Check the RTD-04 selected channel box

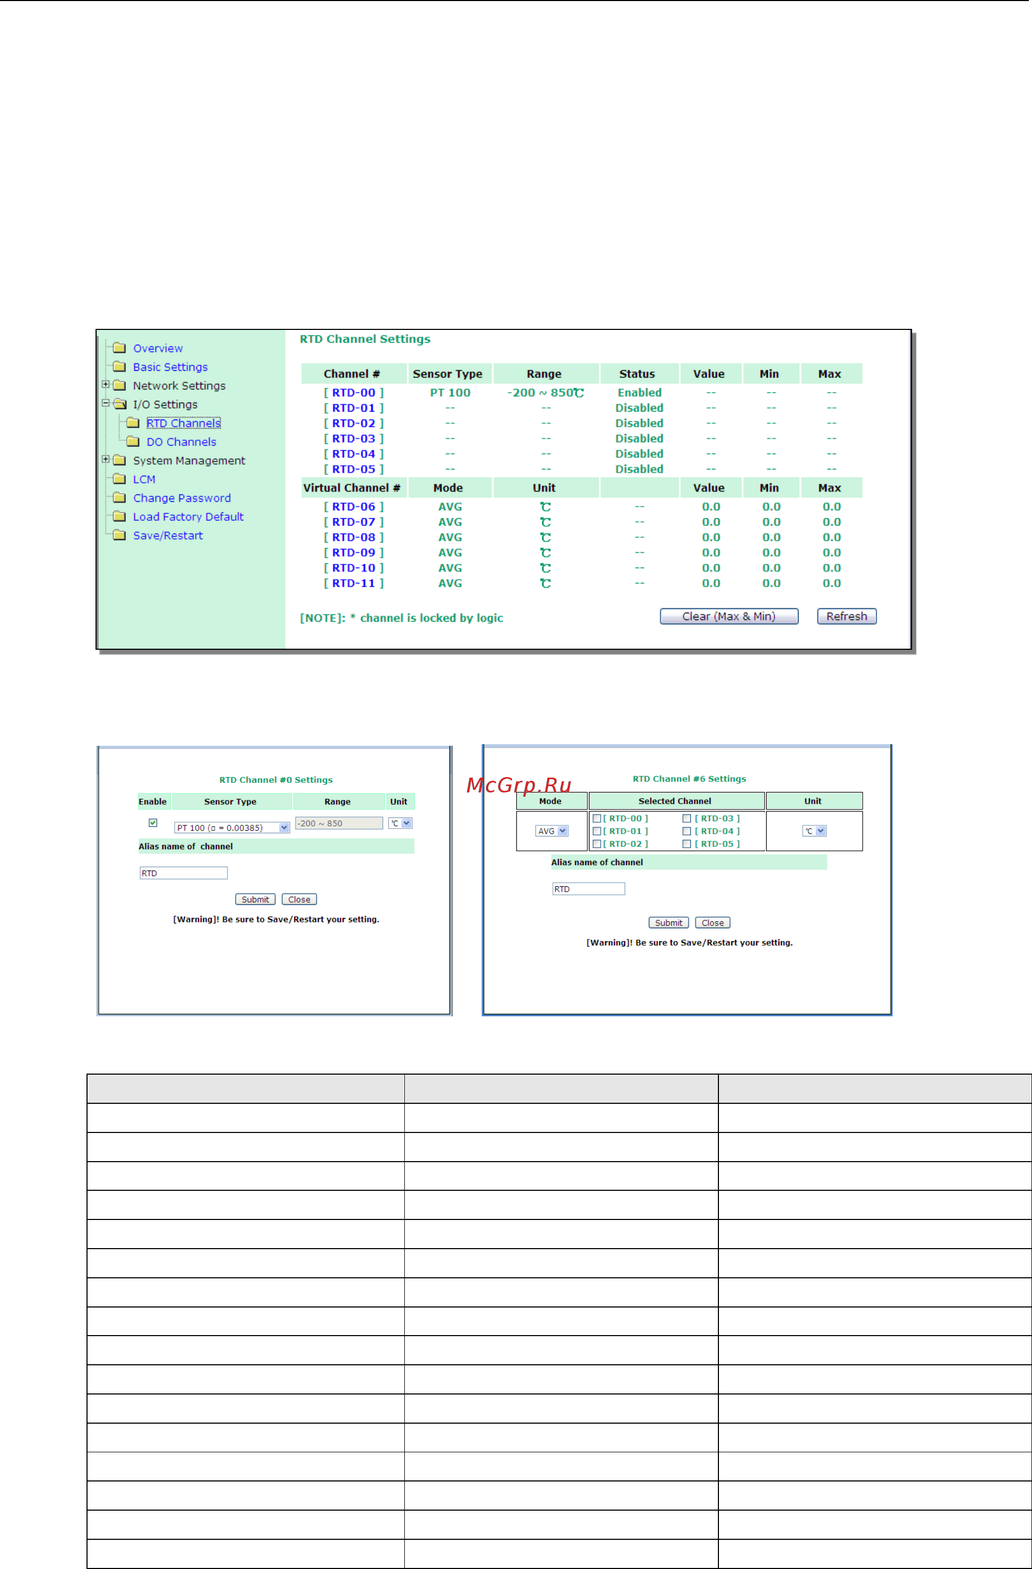point(687,831)
